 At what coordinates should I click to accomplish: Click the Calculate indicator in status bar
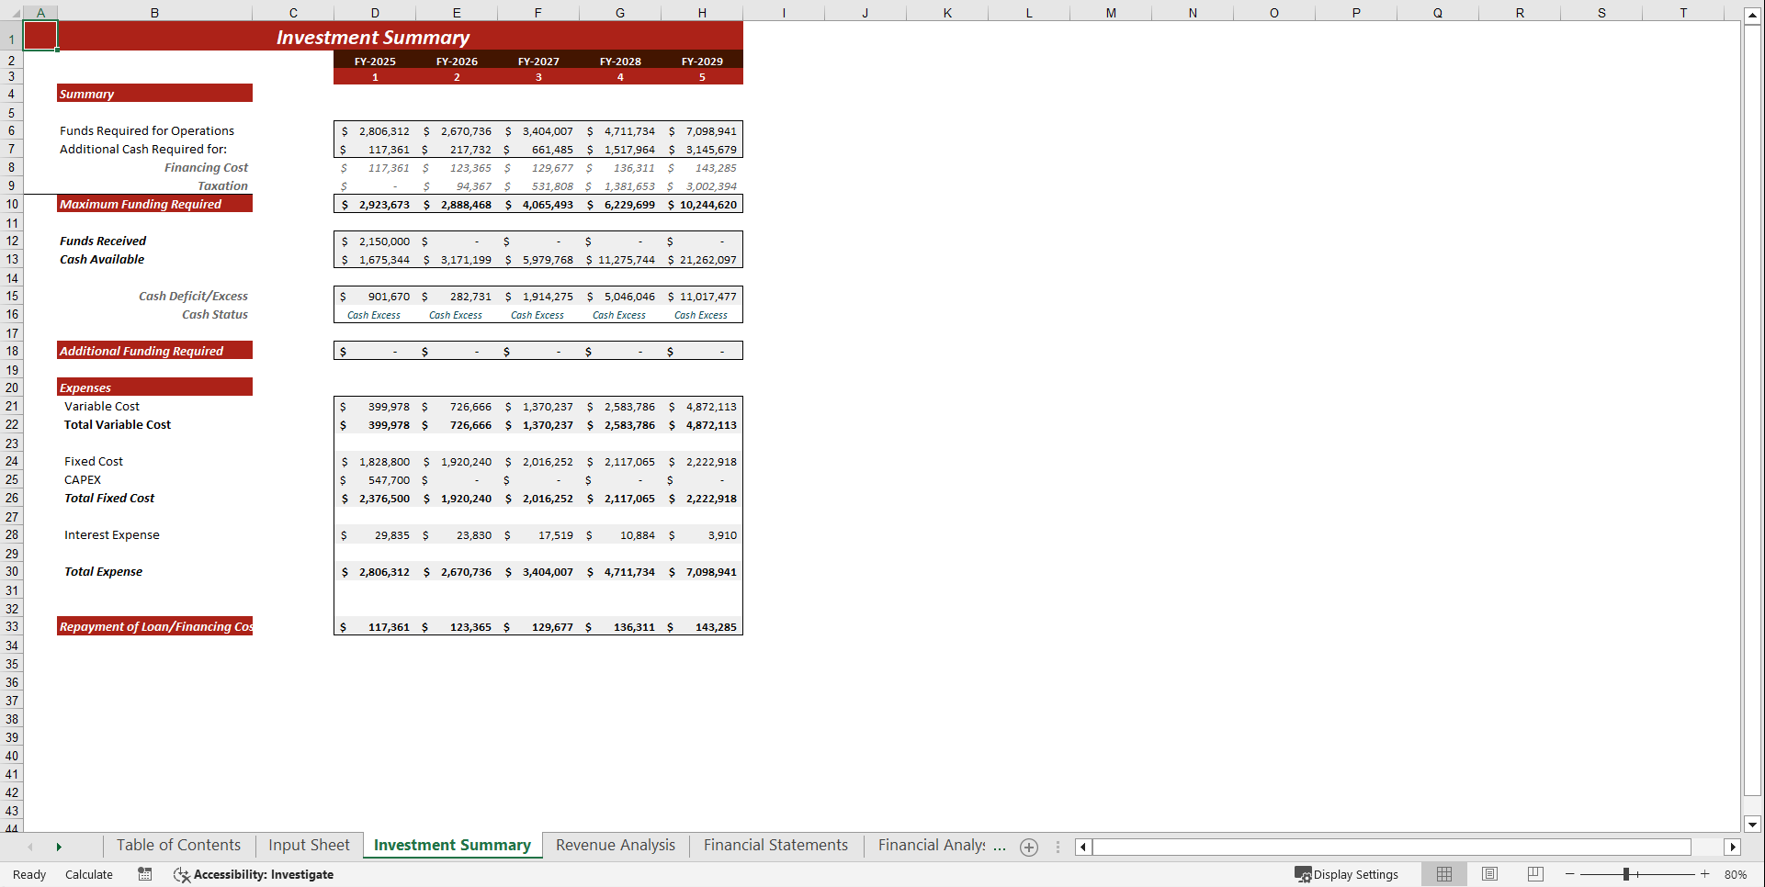[x=88, y=874]
